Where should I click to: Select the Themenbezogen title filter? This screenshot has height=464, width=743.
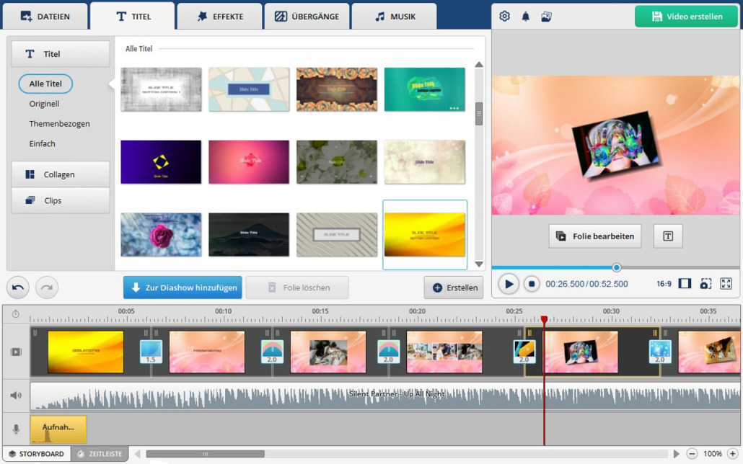(60, 124)
